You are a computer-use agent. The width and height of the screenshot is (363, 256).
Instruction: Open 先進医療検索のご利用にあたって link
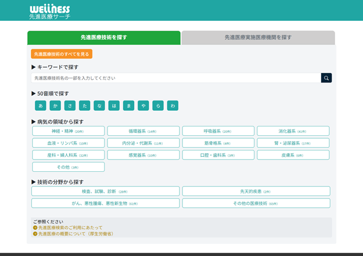coord(70,228)
